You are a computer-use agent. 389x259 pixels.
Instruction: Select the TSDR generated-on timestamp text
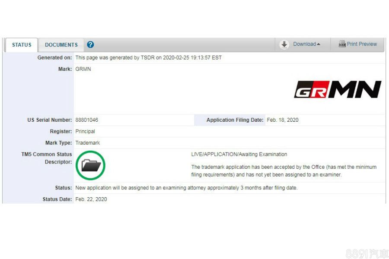click(x=148, y=58)
